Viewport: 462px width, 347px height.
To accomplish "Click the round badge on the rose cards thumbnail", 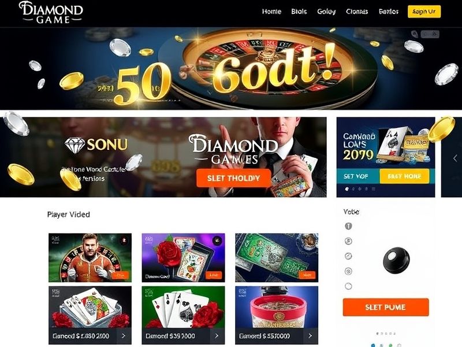I will [218, 241].
